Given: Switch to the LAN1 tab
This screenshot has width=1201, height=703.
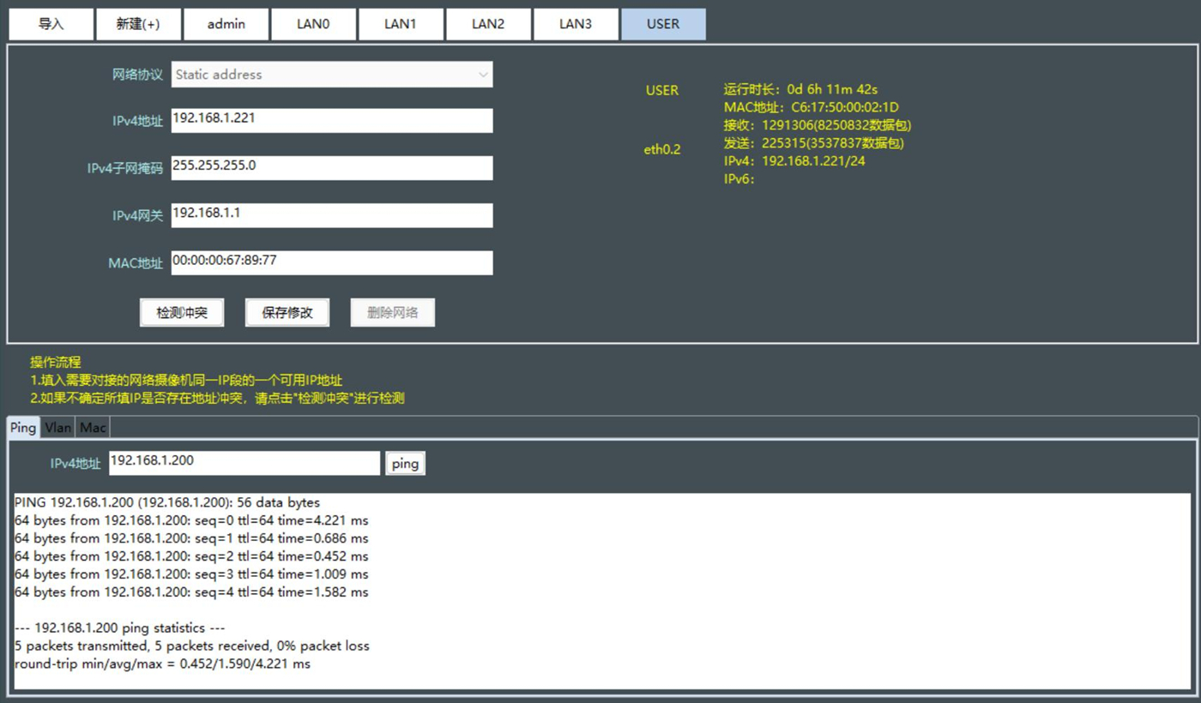Looking at the screenshot, I should (x=401, y=24).
